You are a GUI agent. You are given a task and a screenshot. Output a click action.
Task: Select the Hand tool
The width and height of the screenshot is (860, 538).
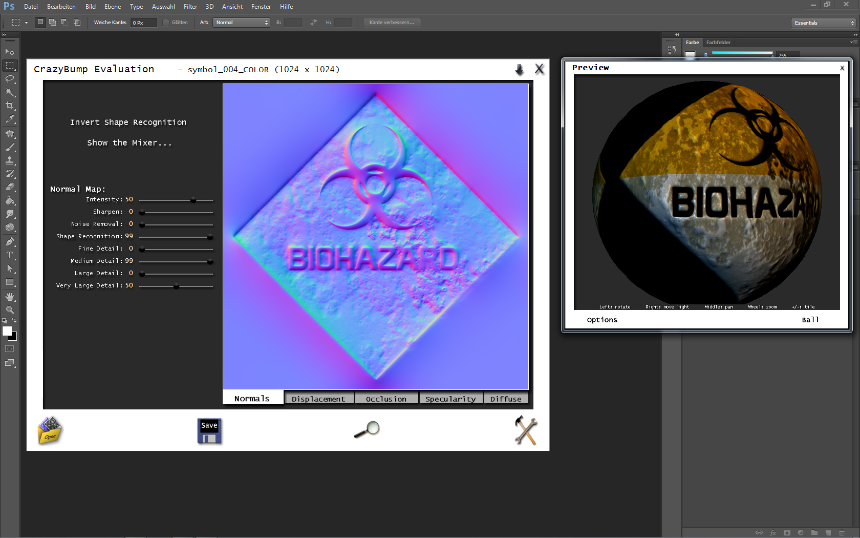10,297
